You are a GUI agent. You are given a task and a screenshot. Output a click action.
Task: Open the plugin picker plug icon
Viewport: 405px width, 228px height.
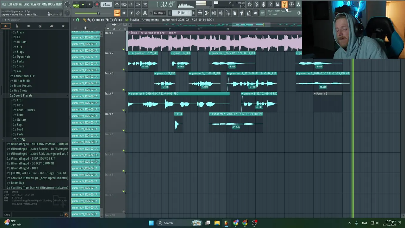tap(242, 13)
